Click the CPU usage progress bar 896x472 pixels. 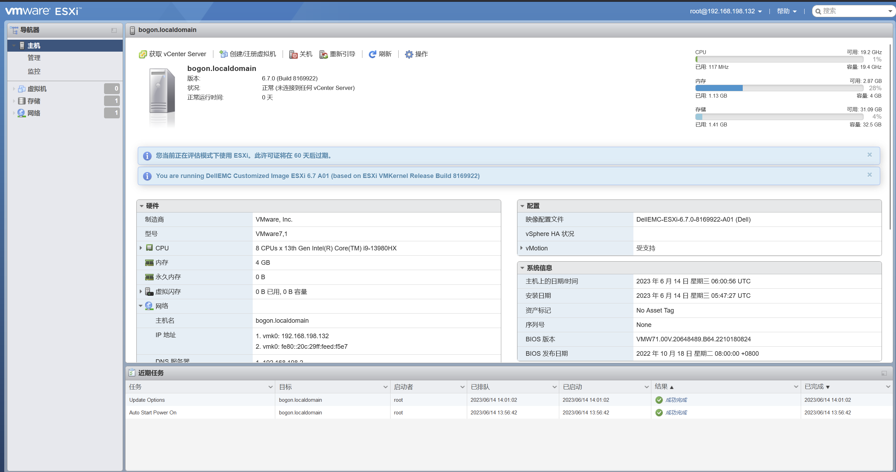(779, 59)
